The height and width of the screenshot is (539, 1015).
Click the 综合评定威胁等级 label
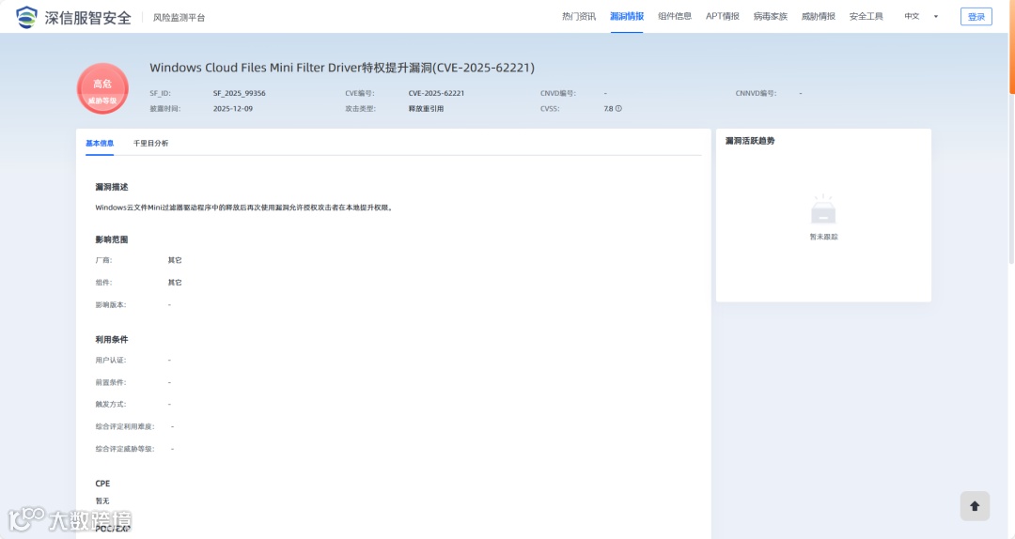click(x=125, y=449)
